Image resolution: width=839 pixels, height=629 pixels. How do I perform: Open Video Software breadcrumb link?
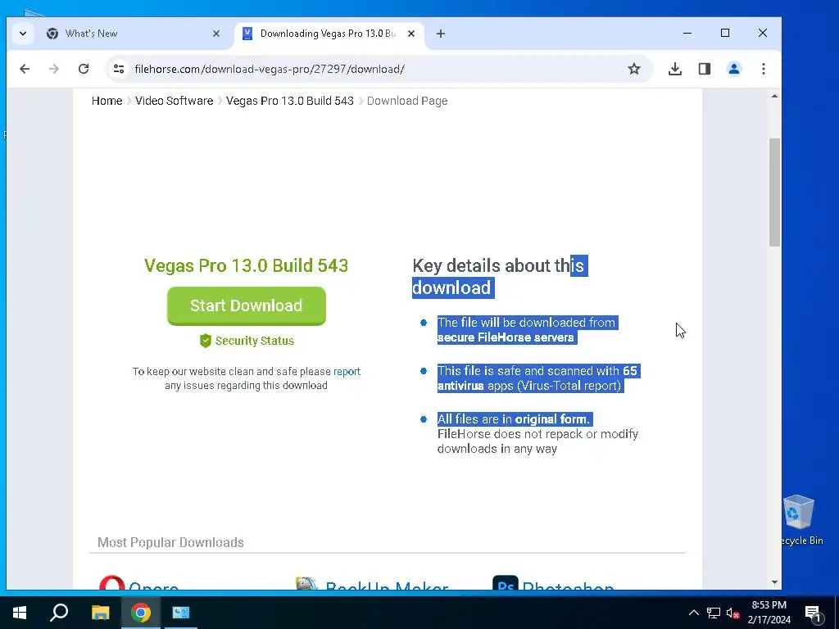[174, 101]
